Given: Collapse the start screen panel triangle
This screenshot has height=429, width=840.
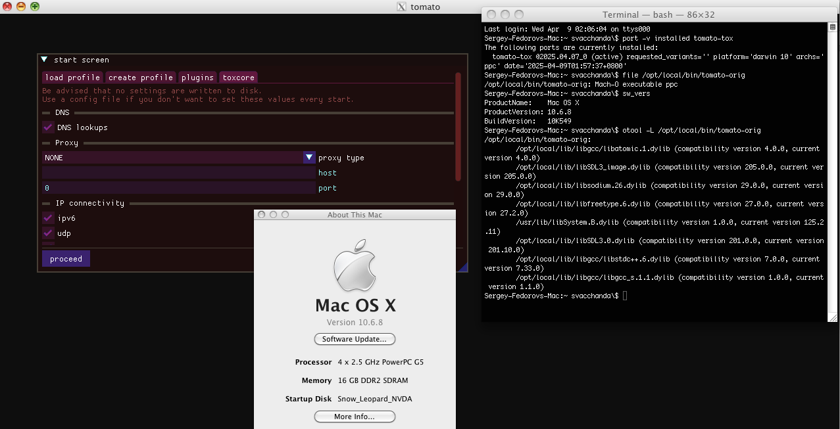Looking at the screenshot, I should (x=44, y=60).
